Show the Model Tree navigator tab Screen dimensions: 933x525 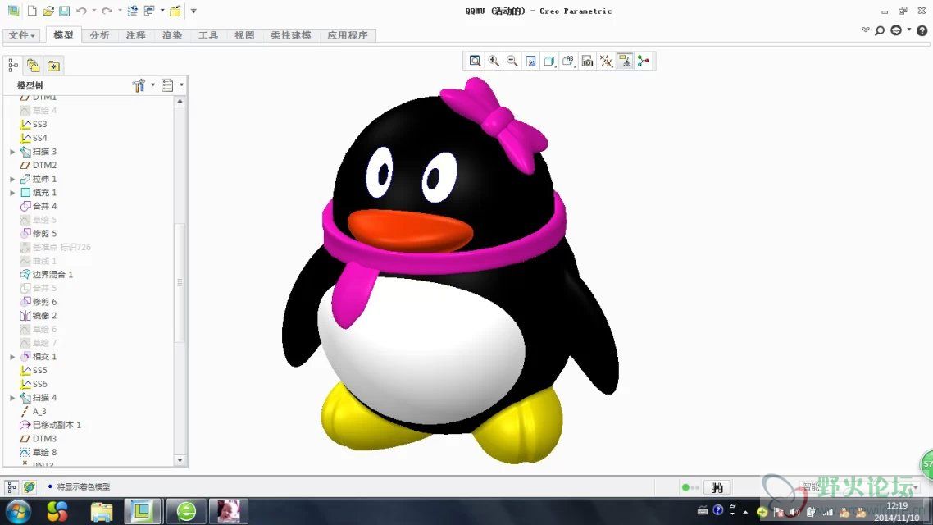coord(13,66)
